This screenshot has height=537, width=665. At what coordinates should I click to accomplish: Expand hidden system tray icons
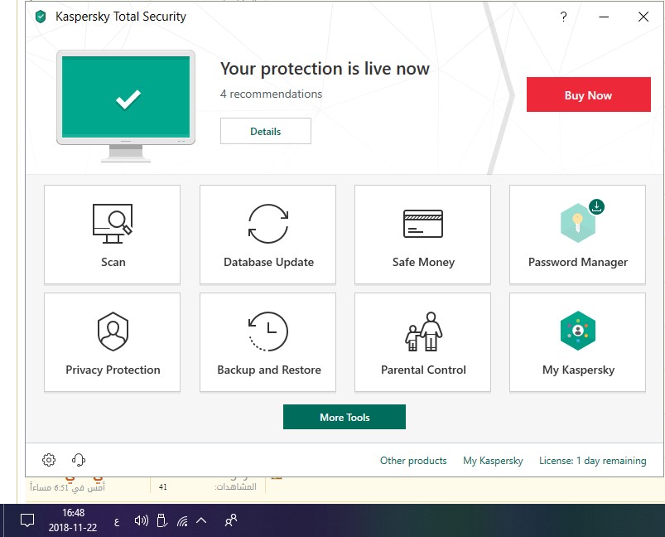point(201,520)
